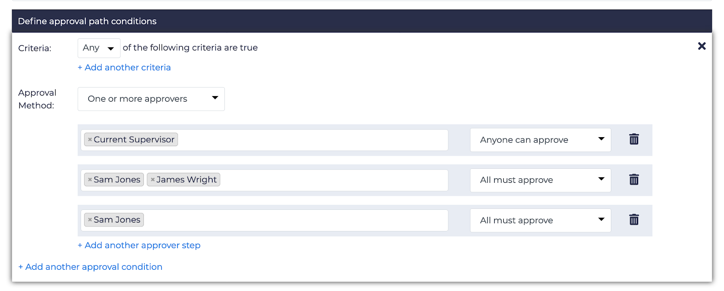Click Add another approver step link

[139, 245]
